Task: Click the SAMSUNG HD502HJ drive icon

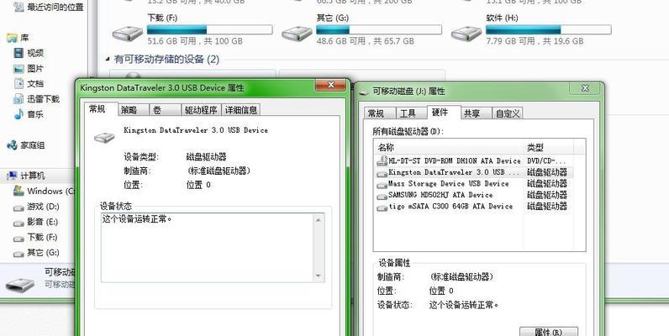Action: point(382,196)
